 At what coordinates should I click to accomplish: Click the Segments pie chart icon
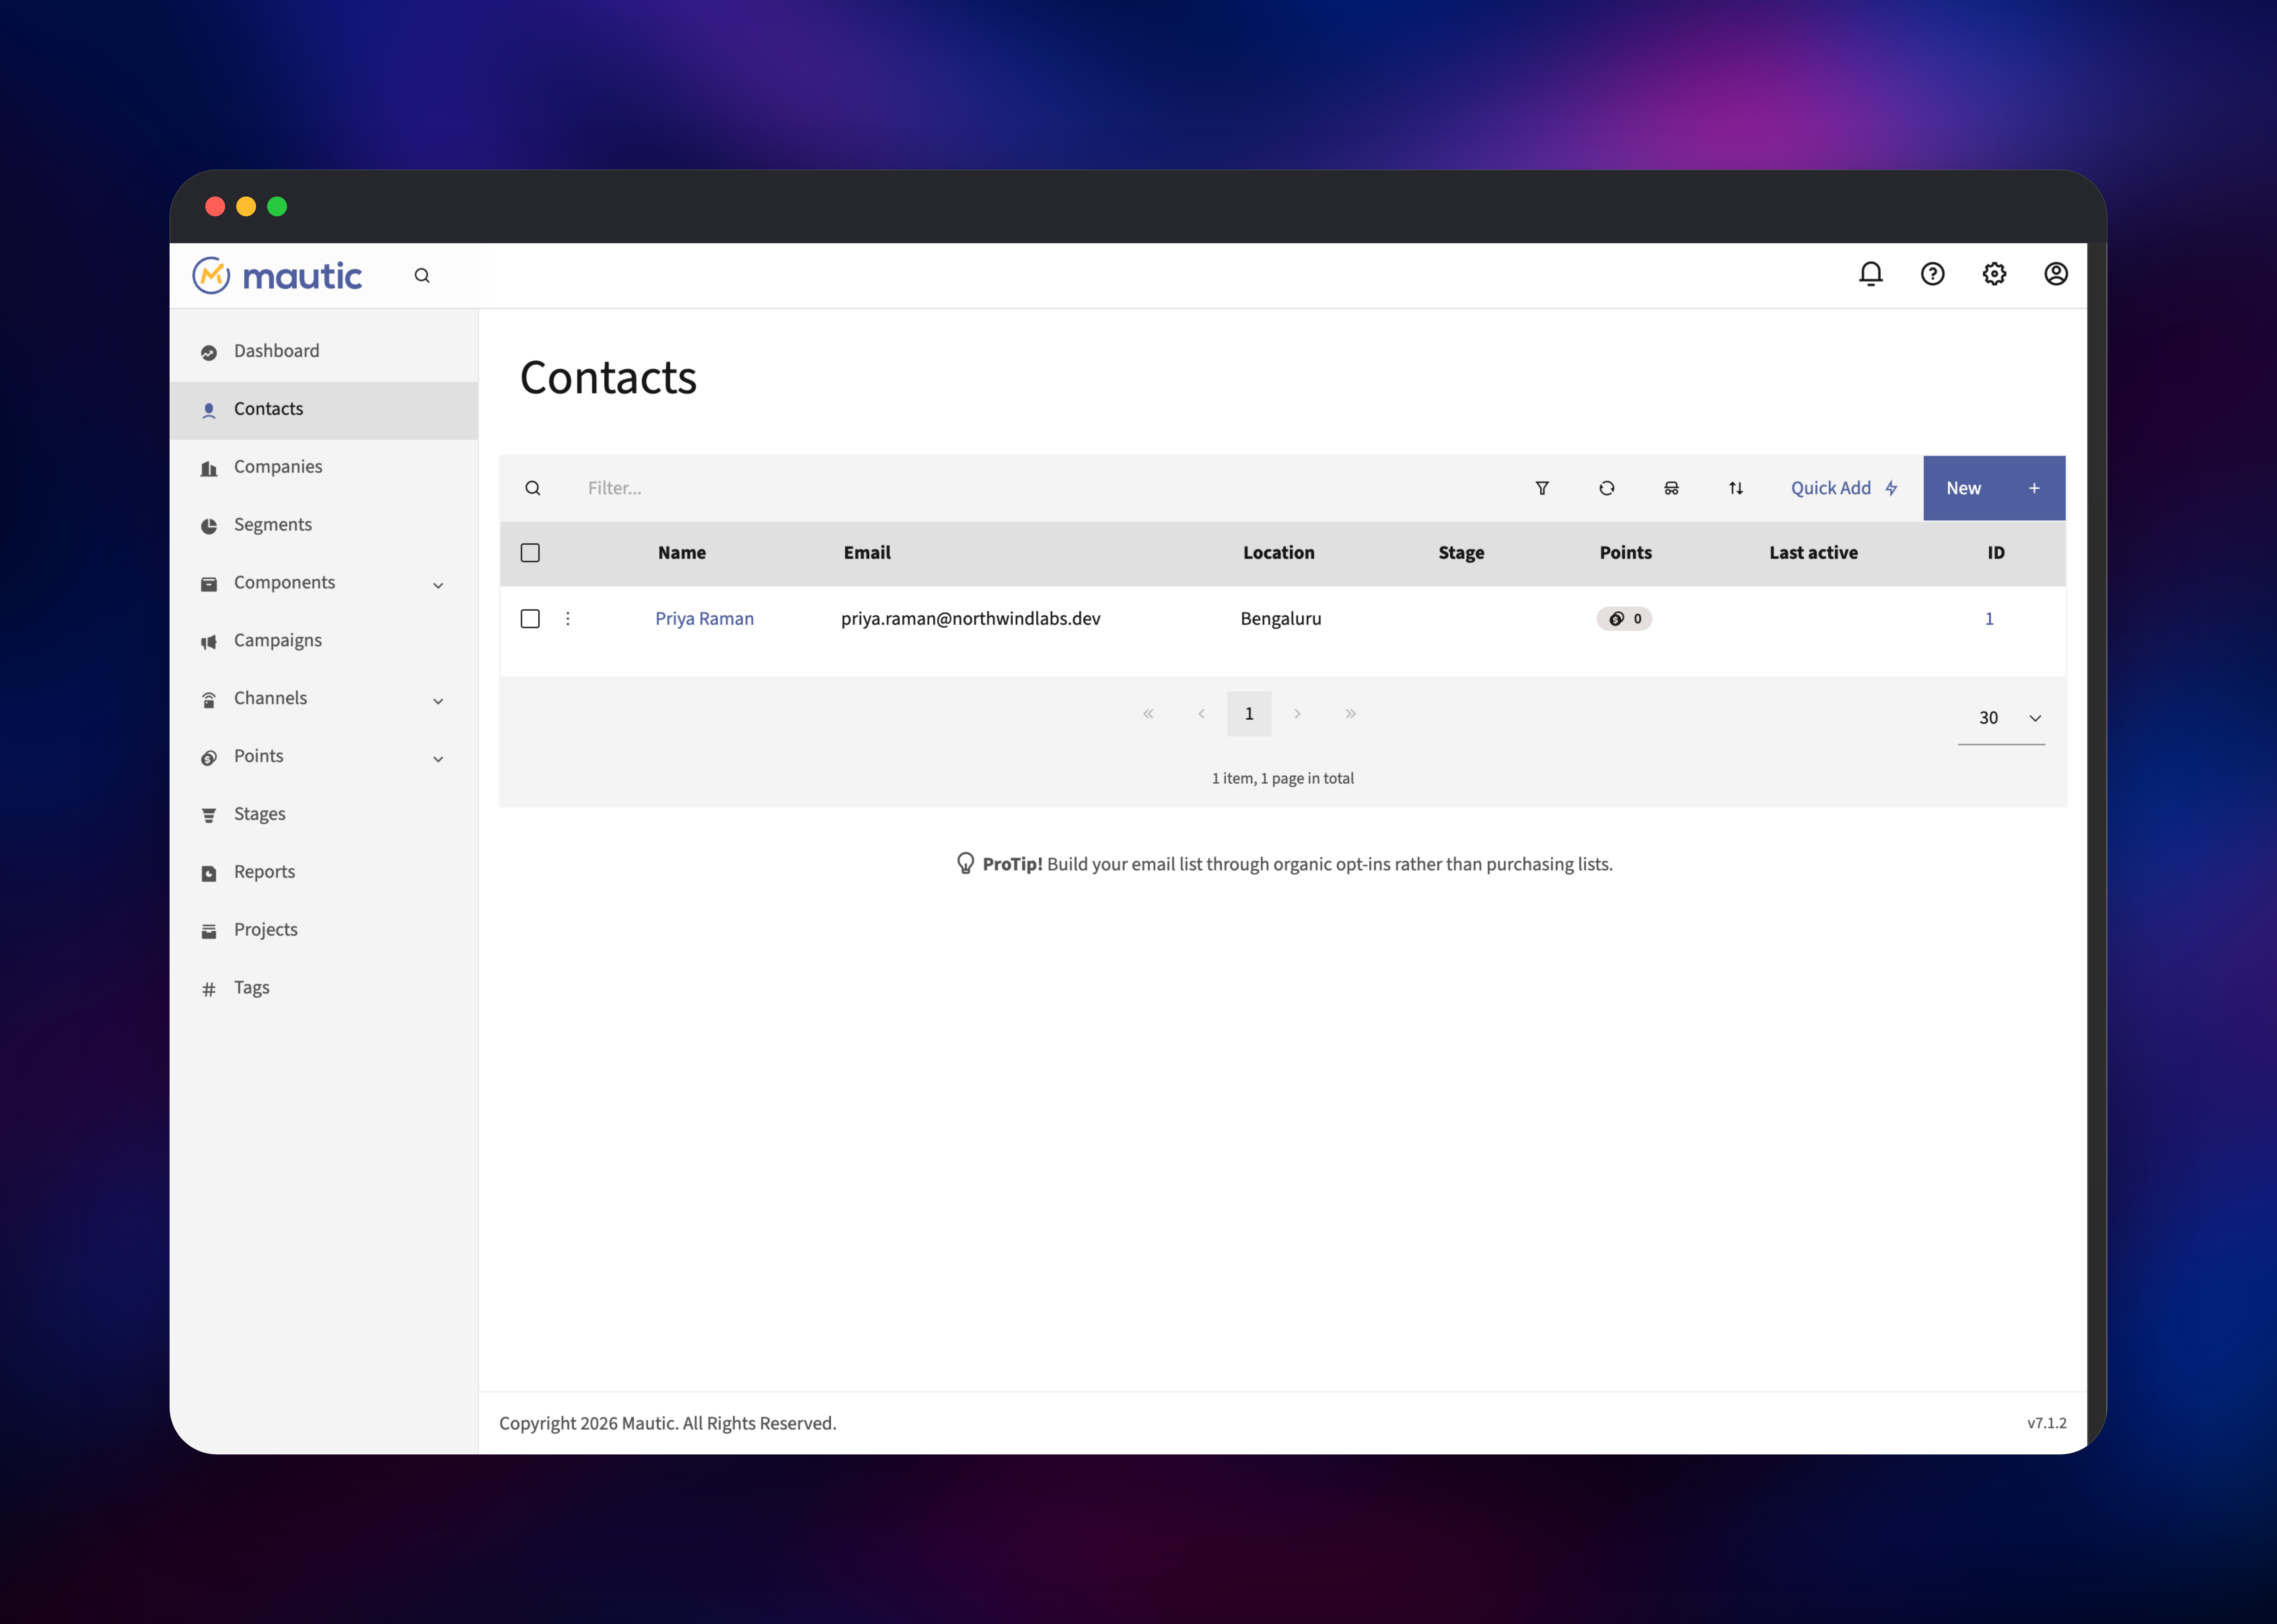[x=209, y=526]
